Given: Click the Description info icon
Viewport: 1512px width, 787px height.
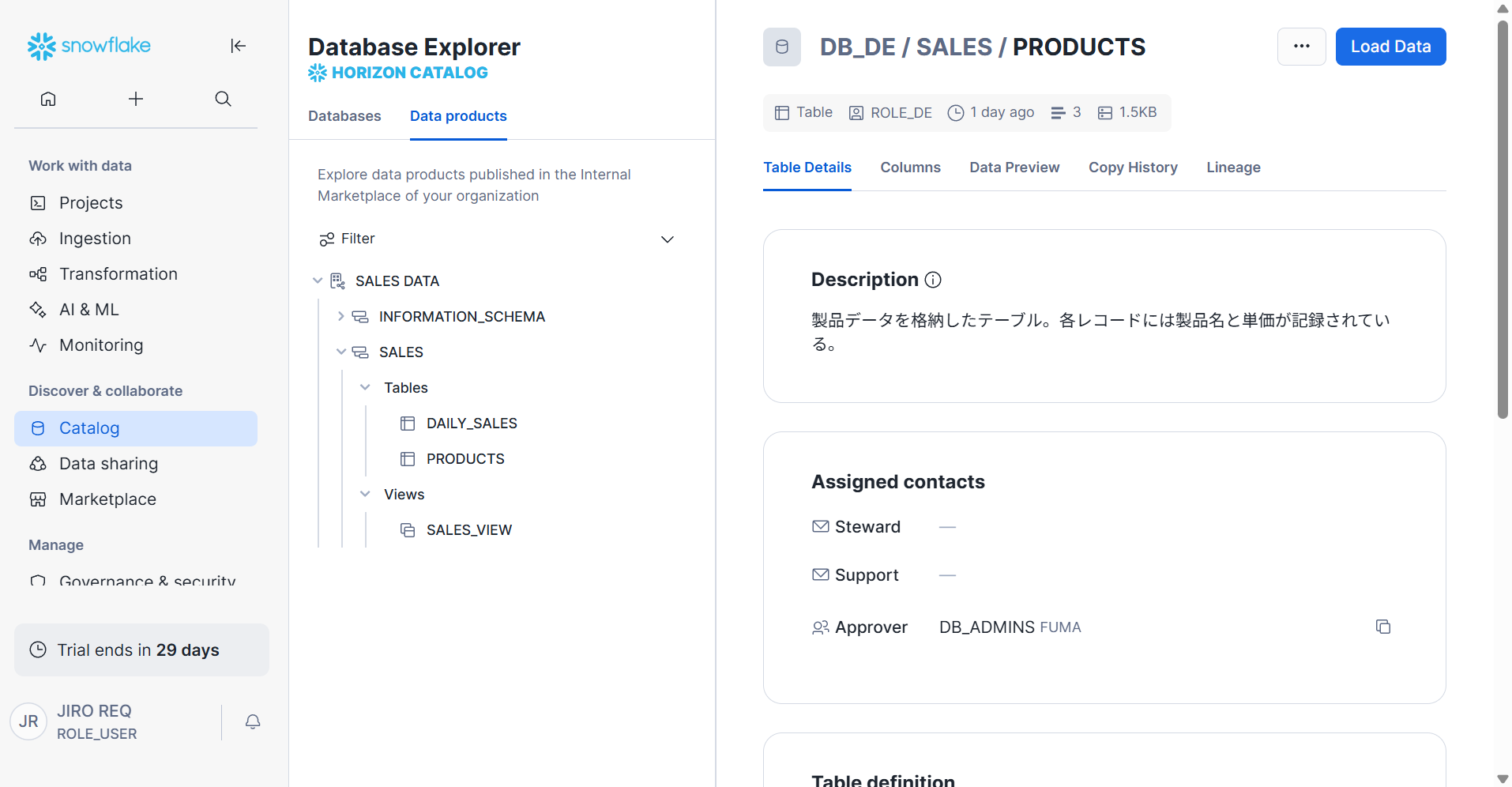Looking at the screenshot, I should [933, 280].
